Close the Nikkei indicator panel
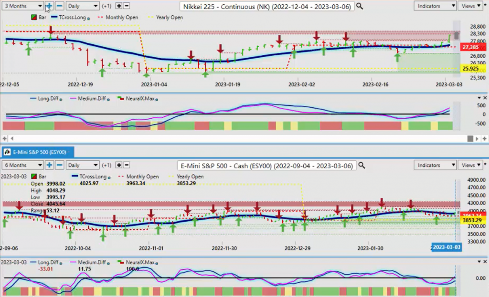Image resolution: width=489 pixels, height=297 pixels. point(485,98)
